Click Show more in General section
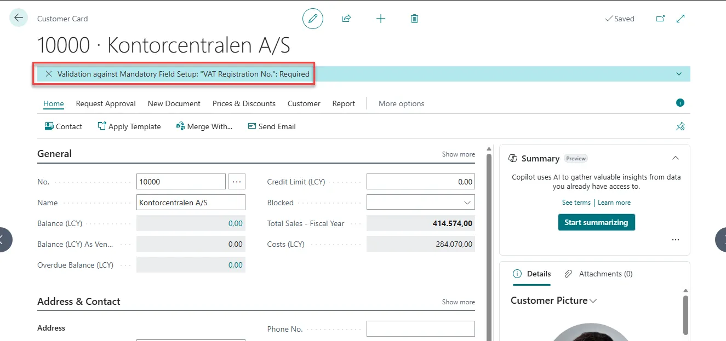 [458, 154]
